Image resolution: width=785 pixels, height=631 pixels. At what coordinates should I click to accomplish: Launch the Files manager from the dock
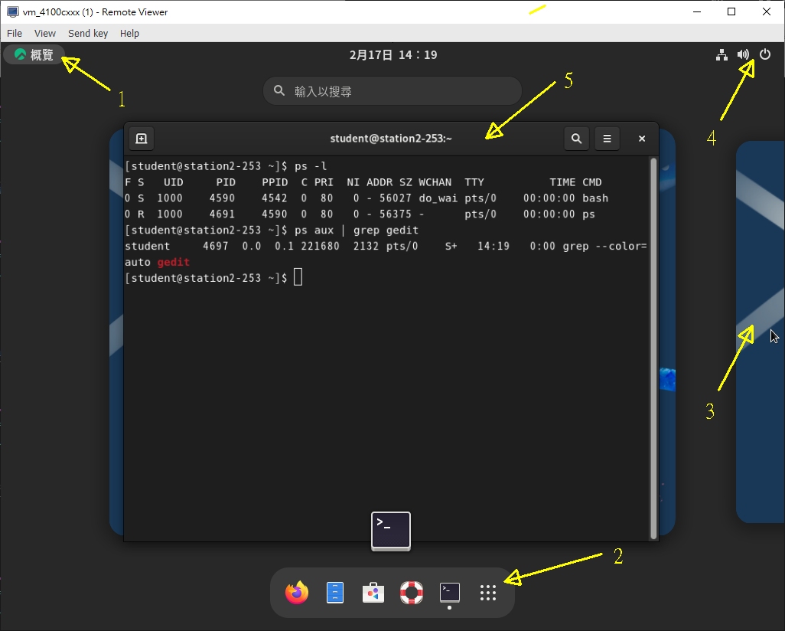tap(335, 593)
